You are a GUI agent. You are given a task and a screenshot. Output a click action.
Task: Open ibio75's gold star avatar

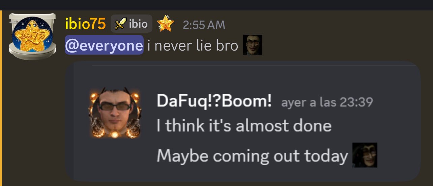click(x=33, y=35)
